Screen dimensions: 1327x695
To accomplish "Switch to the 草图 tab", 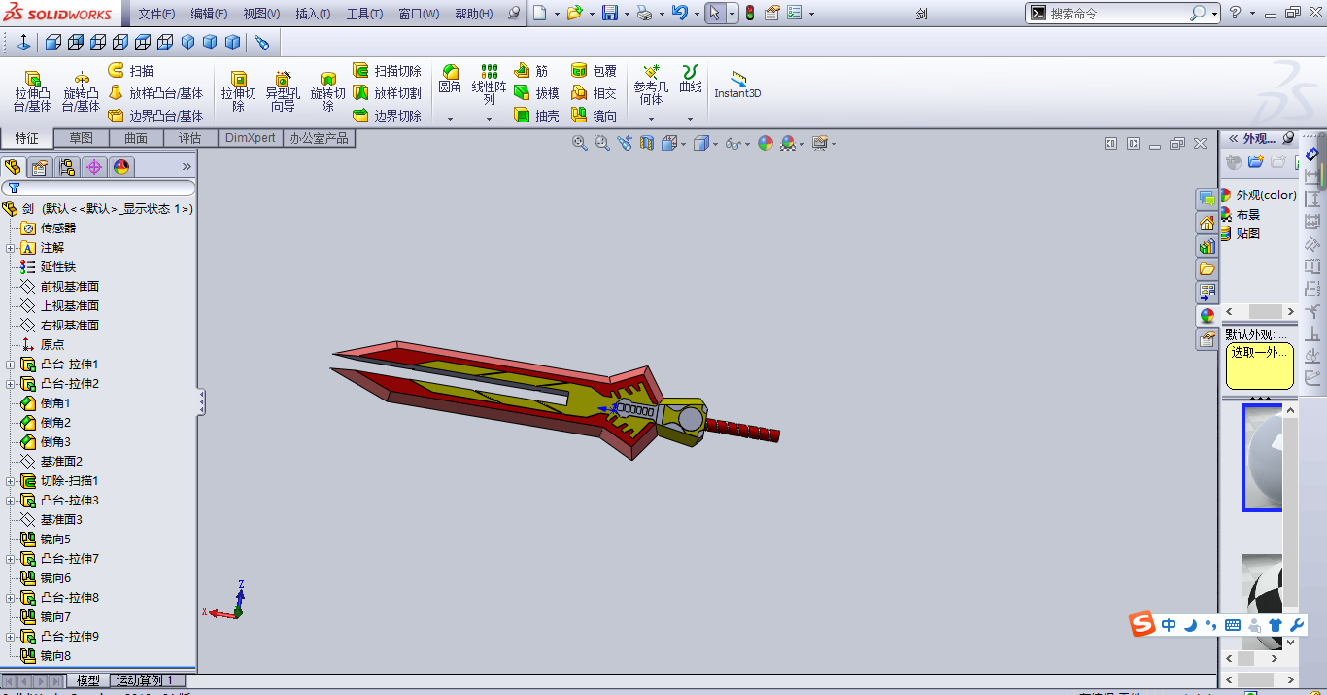I will click(81, 138).
